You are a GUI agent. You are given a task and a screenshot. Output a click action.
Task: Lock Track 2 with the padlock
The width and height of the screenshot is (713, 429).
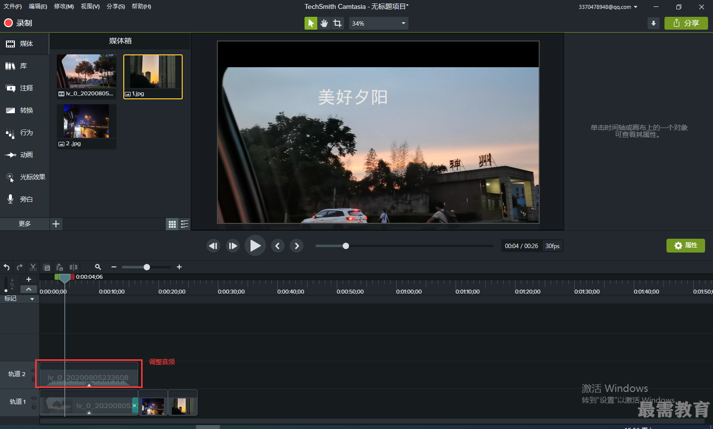pyautogui.click(x=34, y=379)
